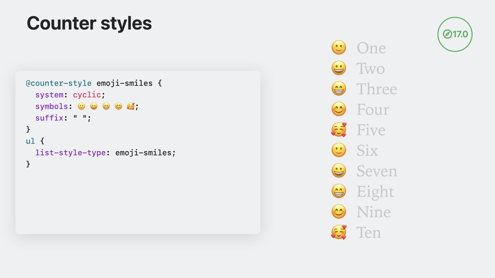Click the smiling emoji beside Six
This screenshot has height=278, width=495.
339,150
